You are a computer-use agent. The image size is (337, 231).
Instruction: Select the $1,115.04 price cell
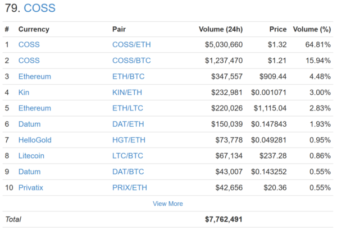270,108
